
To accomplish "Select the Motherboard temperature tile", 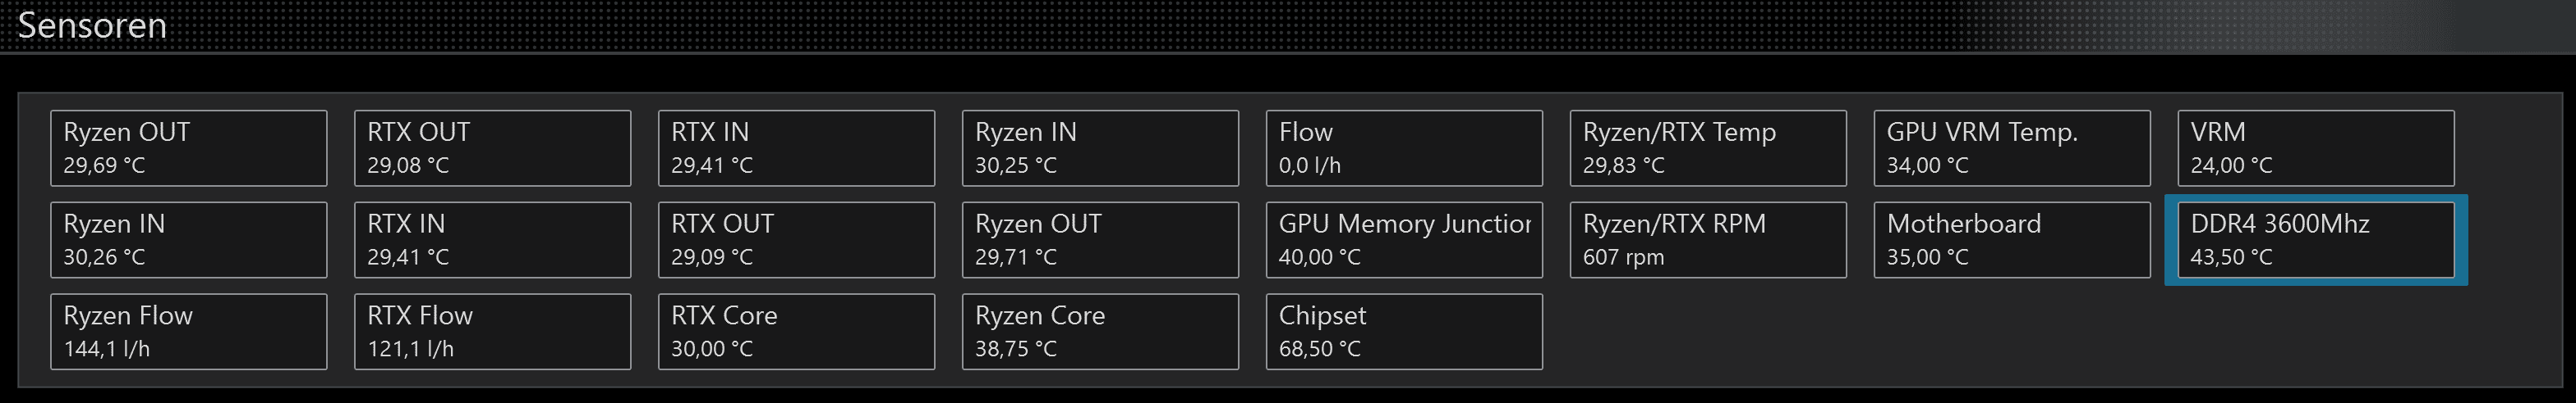I will (2012, 239).
